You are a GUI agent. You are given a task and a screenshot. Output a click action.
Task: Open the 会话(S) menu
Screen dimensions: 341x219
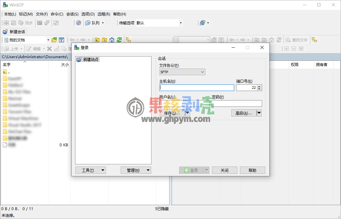coord(72,14)
